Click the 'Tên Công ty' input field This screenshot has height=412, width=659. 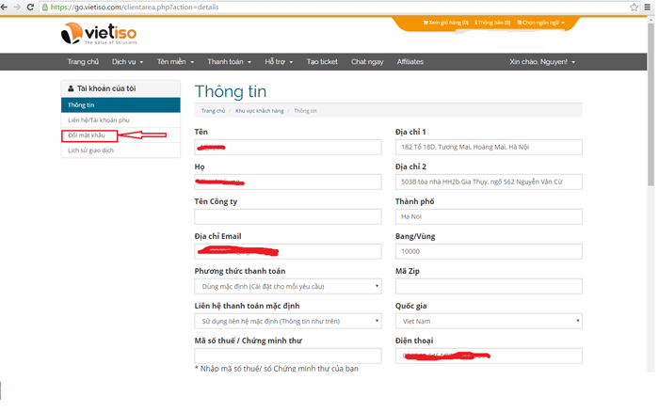[x=287, y=216]
